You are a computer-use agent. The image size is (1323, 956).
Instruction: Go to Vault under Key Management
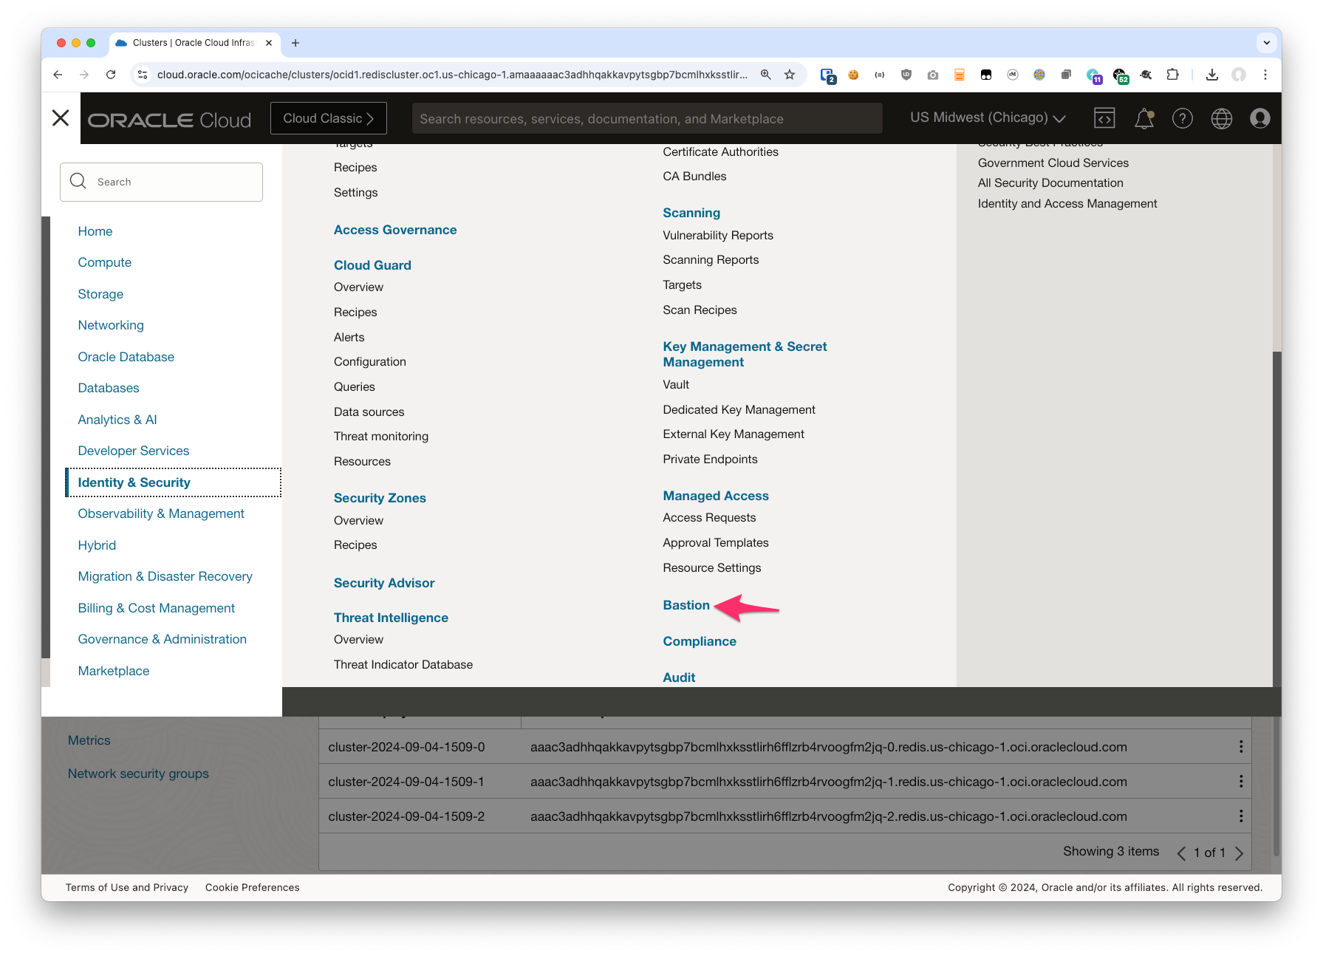pyautogui.click(x=675, y=385)
